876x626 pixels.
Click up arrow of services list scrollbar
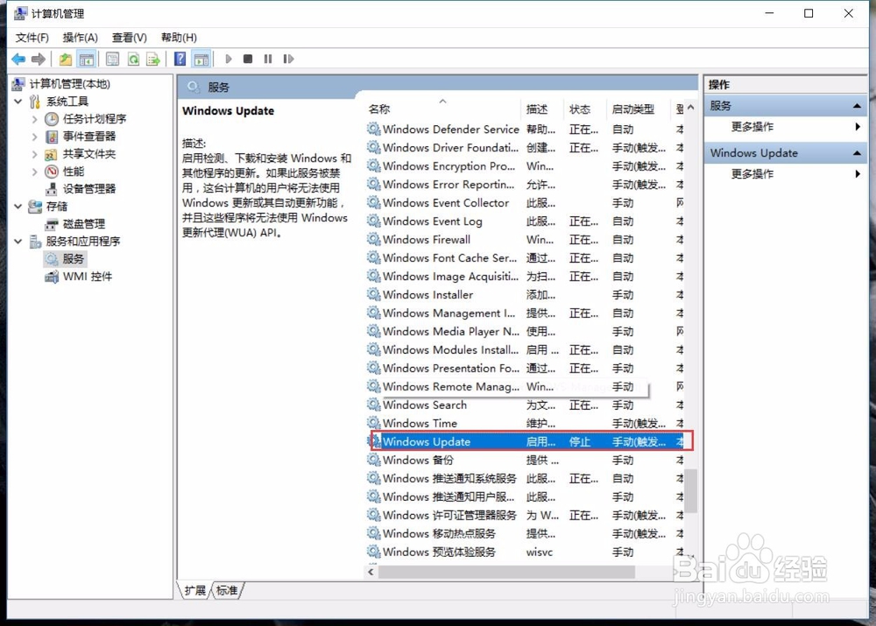pos(691,107)
